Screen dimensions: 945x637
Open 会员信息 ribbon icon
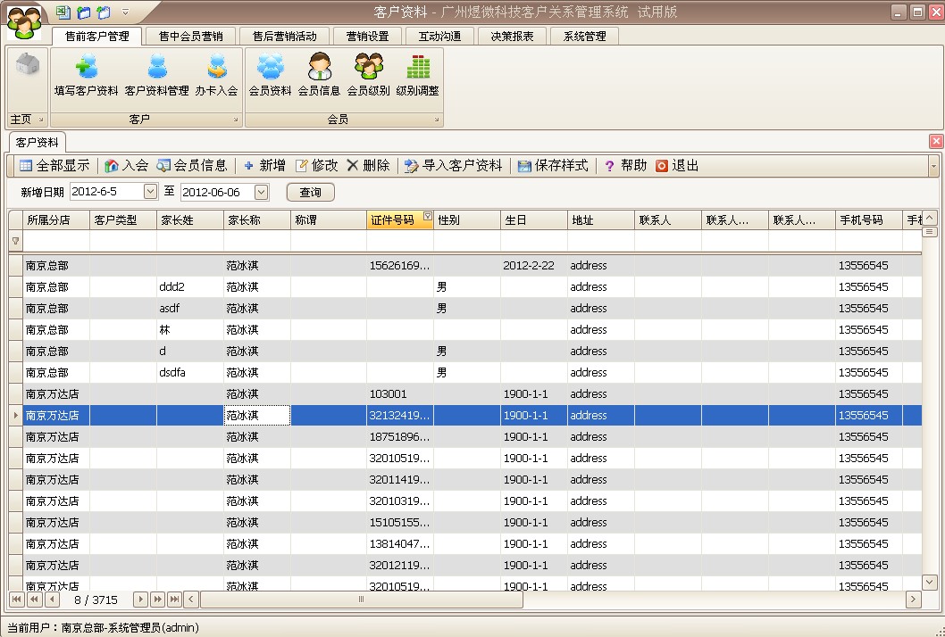point(320,75)
